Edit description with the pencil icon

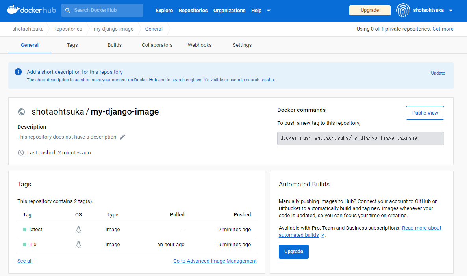122,137
